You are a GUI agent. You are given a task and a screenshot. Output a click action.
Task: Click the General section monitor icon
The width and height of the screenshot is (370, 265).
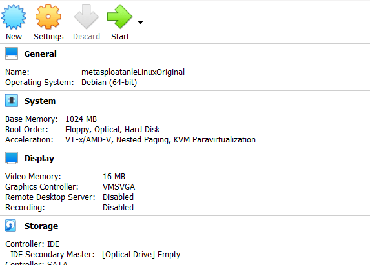click(x=12, y=54)
